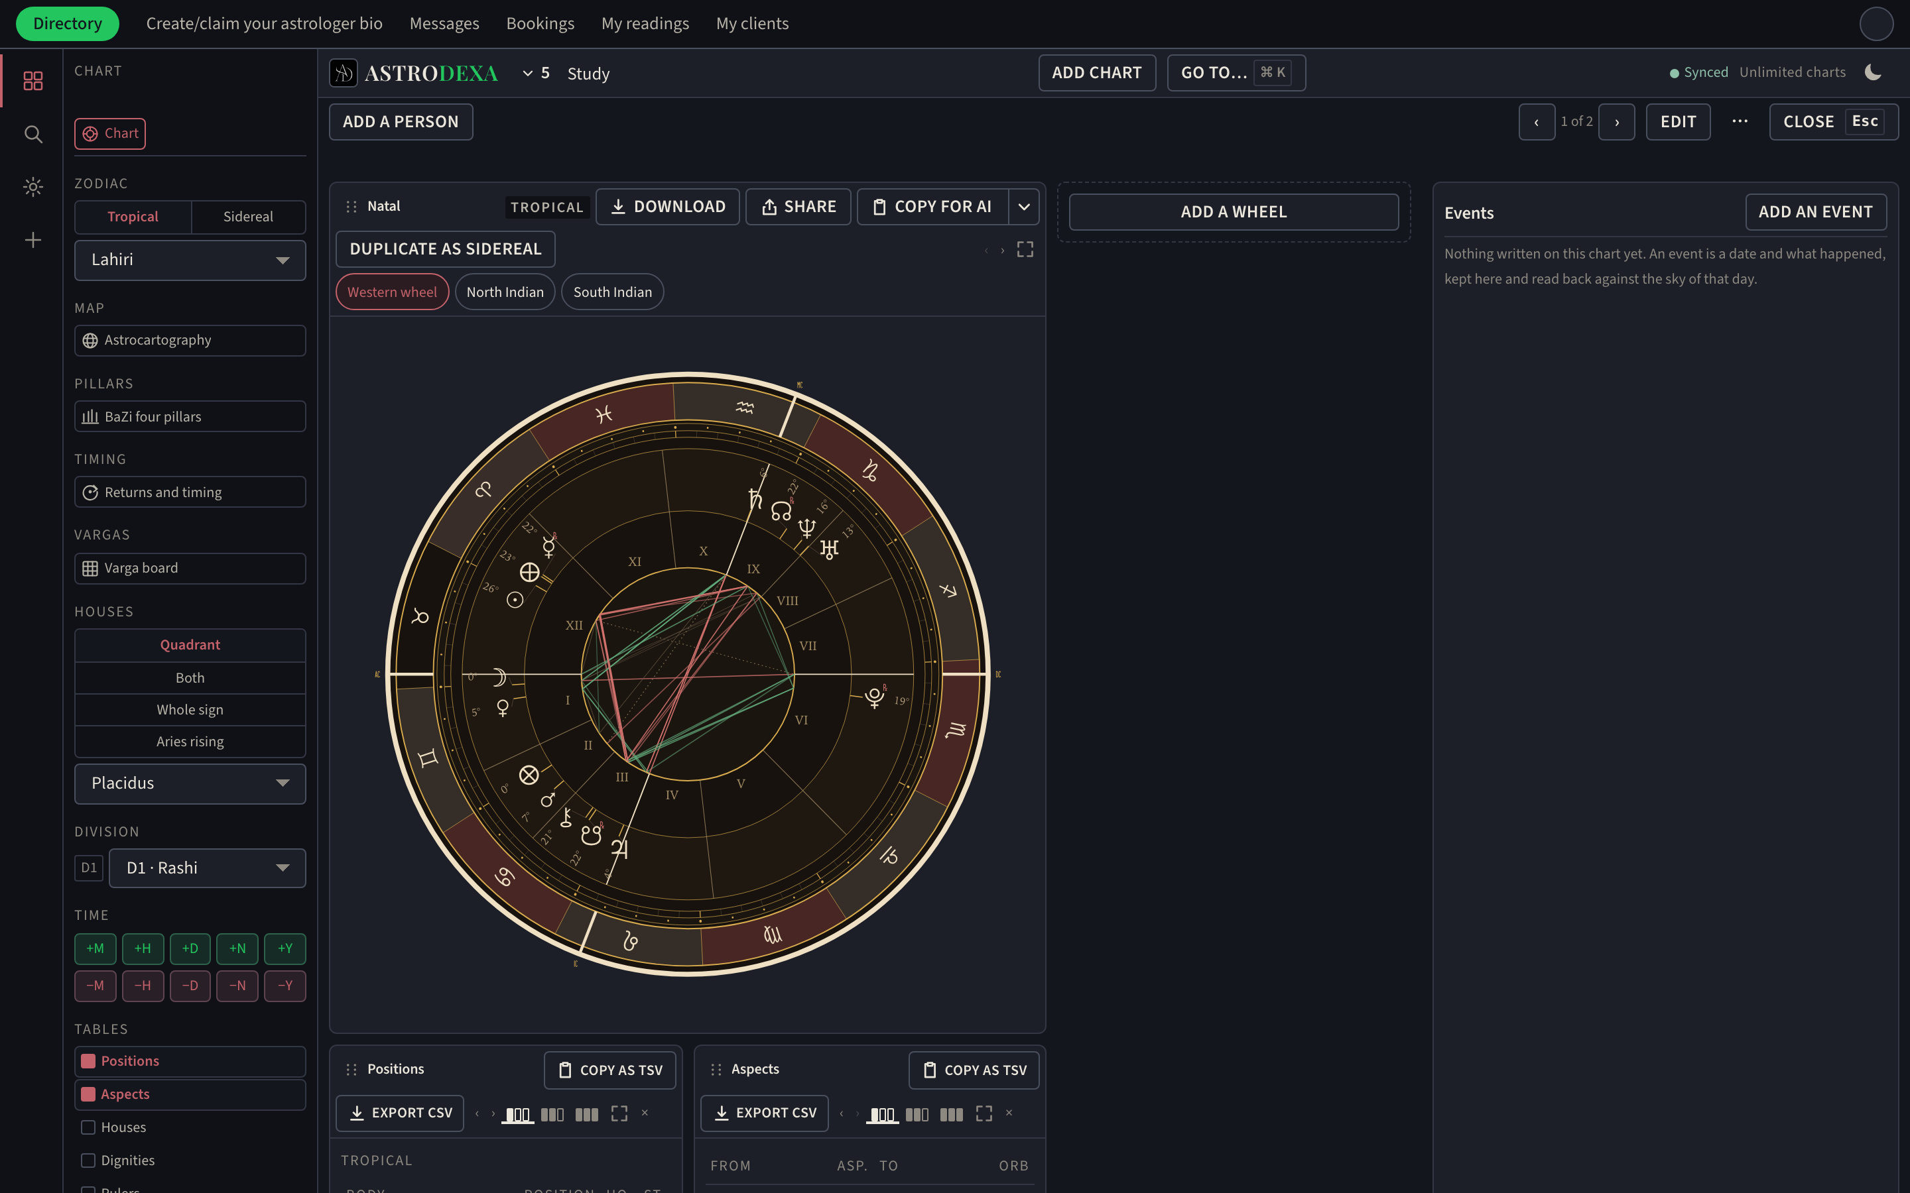Switch to the Western wheel view
The height and width of the screenshot is (1193, 1910).
[x=392, y=292]
